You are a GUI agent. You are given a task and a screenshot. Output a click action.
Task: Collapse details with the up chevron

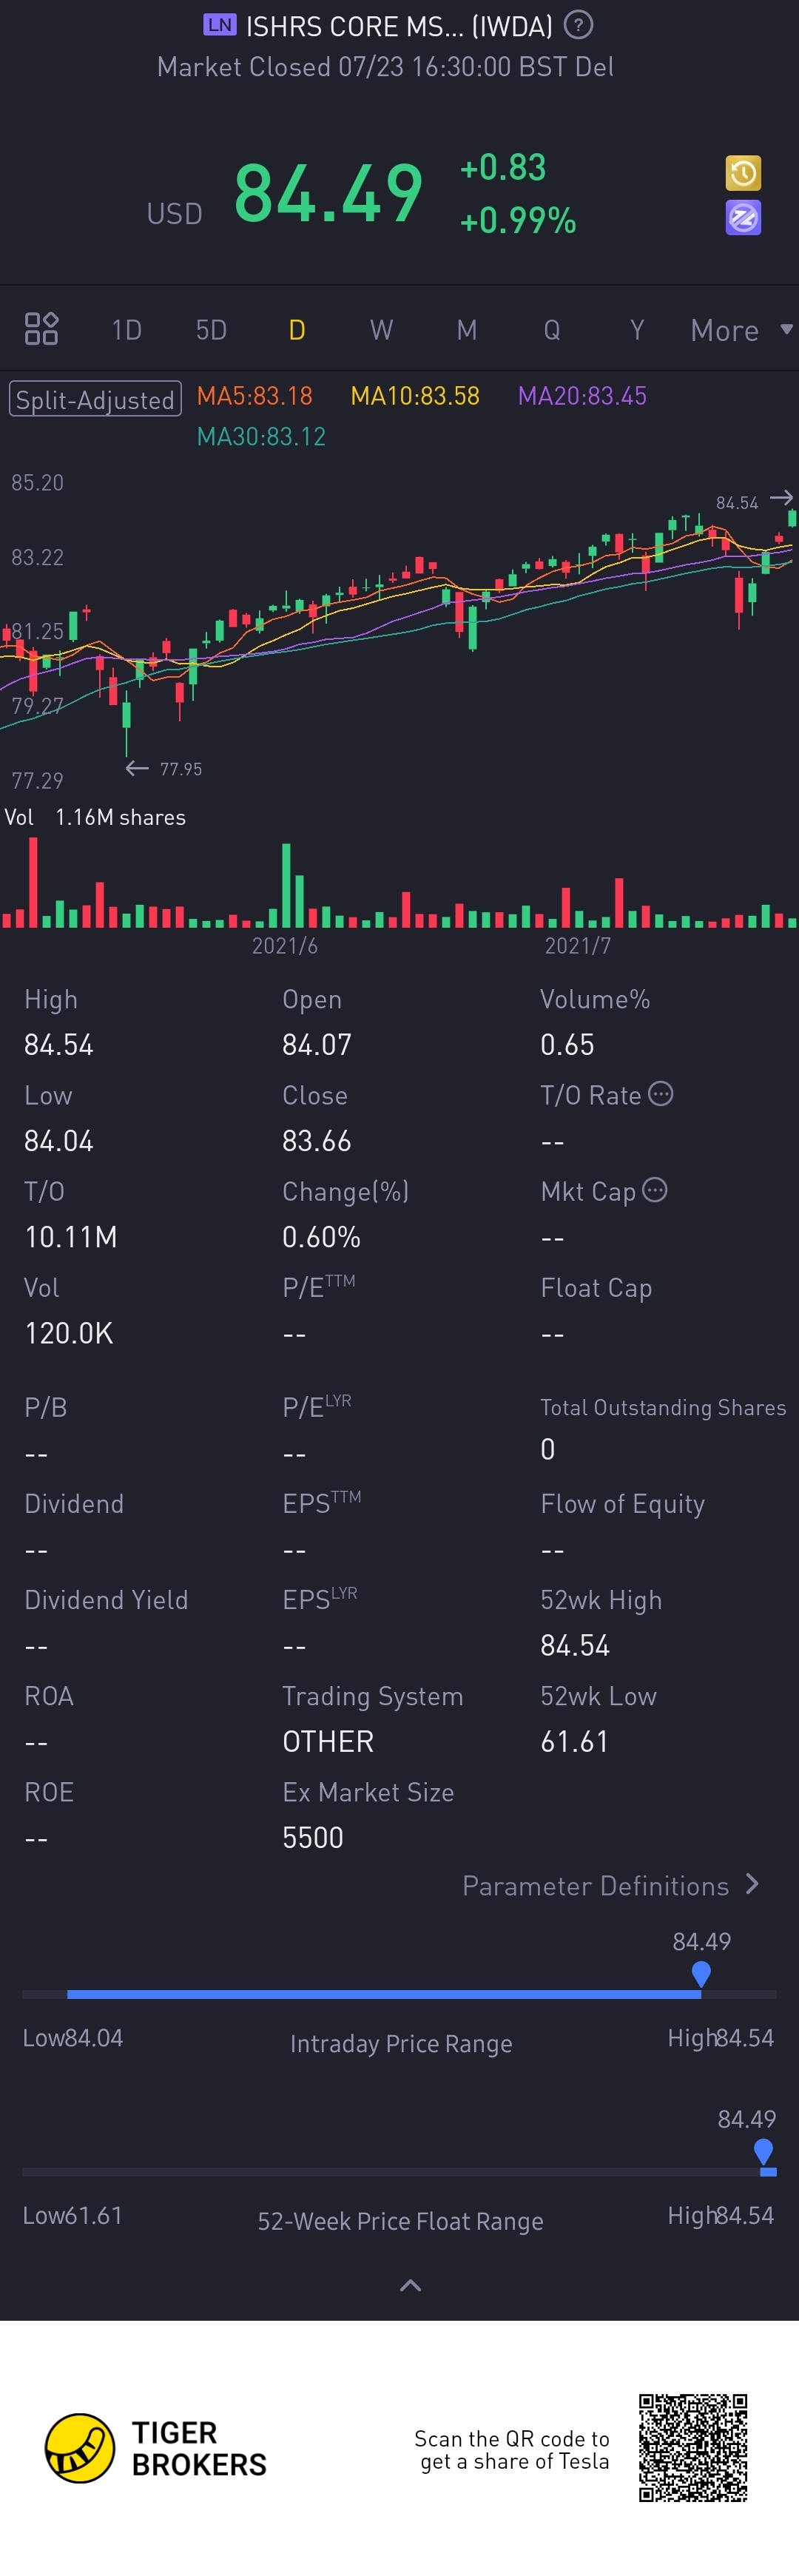(x=410, y=2285)
